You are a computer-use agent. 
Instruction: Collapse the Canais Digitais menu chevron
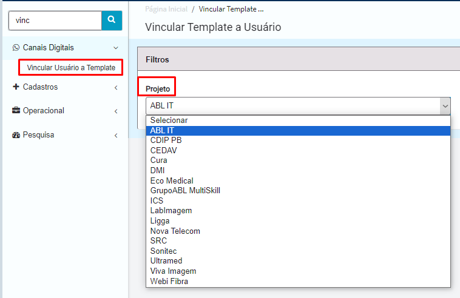click(116, 48)
